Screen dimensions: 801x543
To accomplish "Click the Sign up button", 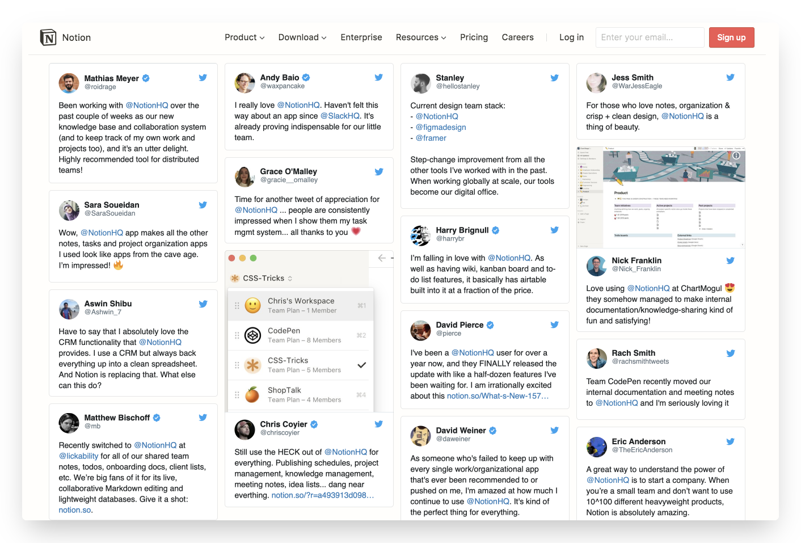I will coord(731,37).
